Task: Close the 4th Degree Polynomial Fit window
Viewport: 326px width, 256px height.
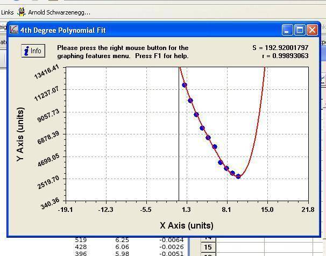Action: 312,30
